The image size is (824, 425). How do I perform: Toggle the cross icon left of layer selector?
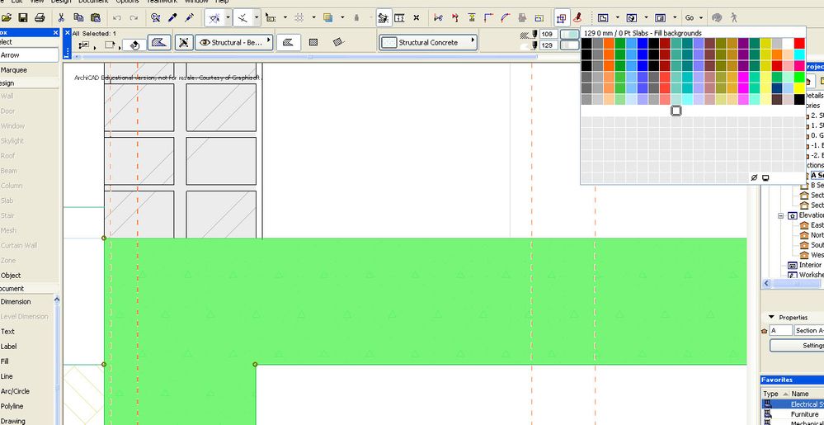pos(183,43)
